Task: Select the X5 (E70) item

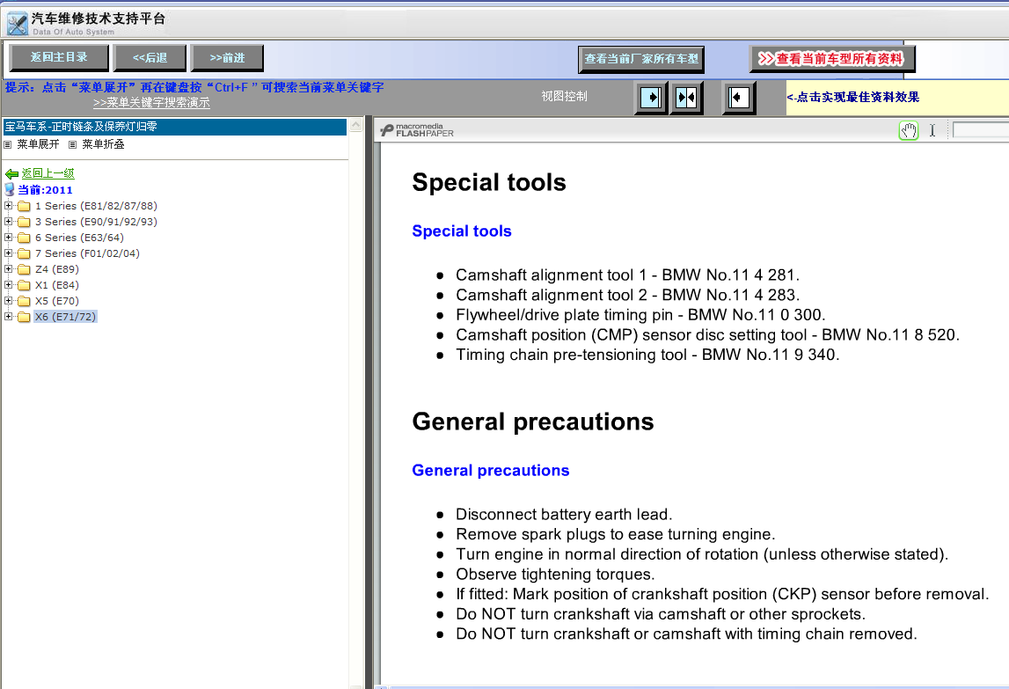Action: [56, 301]
